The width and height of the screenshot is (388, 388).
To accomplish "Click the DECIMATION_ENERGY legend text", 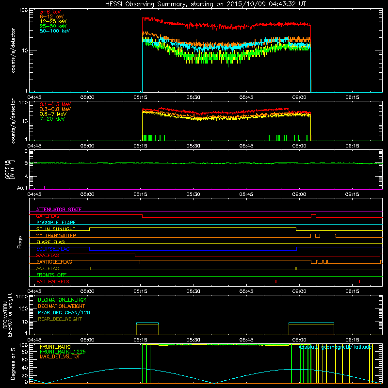I will (62, 300).
